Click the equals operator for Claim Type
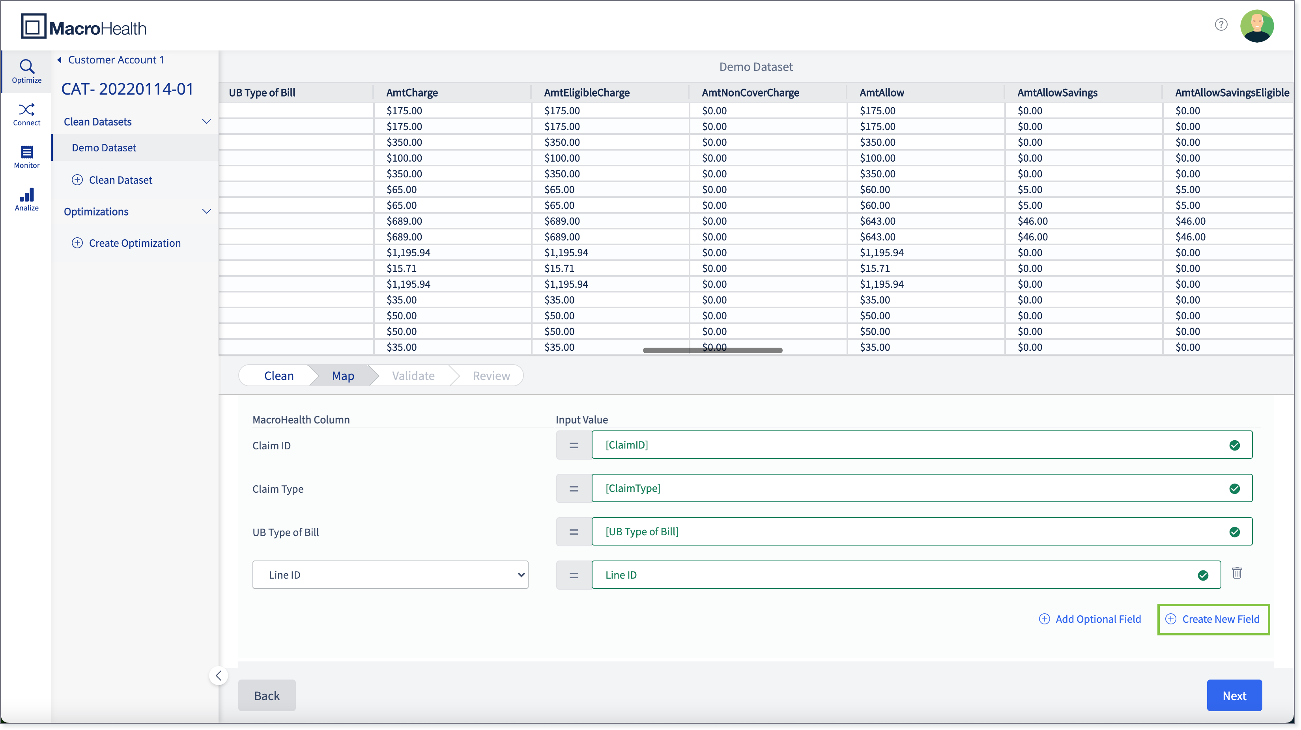The height and width of the screenshot is (730, 1301). pos(574,488)
